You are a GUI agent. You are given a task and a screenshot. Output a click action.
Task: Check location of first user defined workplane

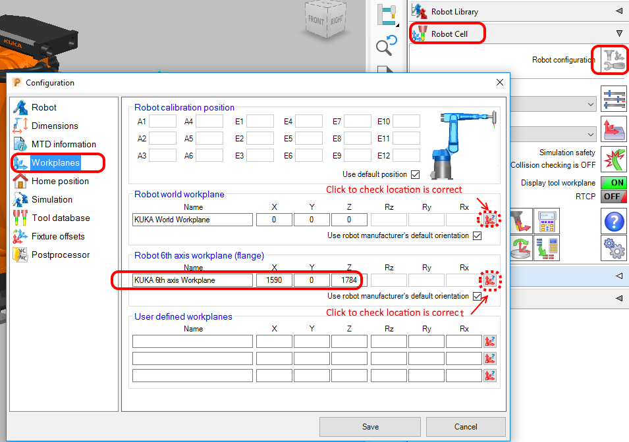pyautogui.click(x=489, y=341)
